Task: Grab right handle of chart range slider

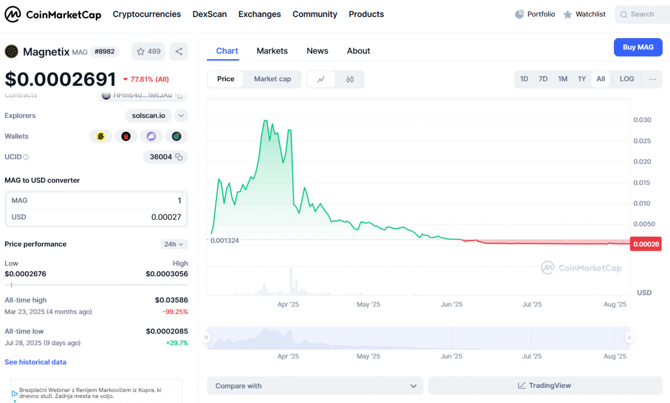Action: (629, 338)
